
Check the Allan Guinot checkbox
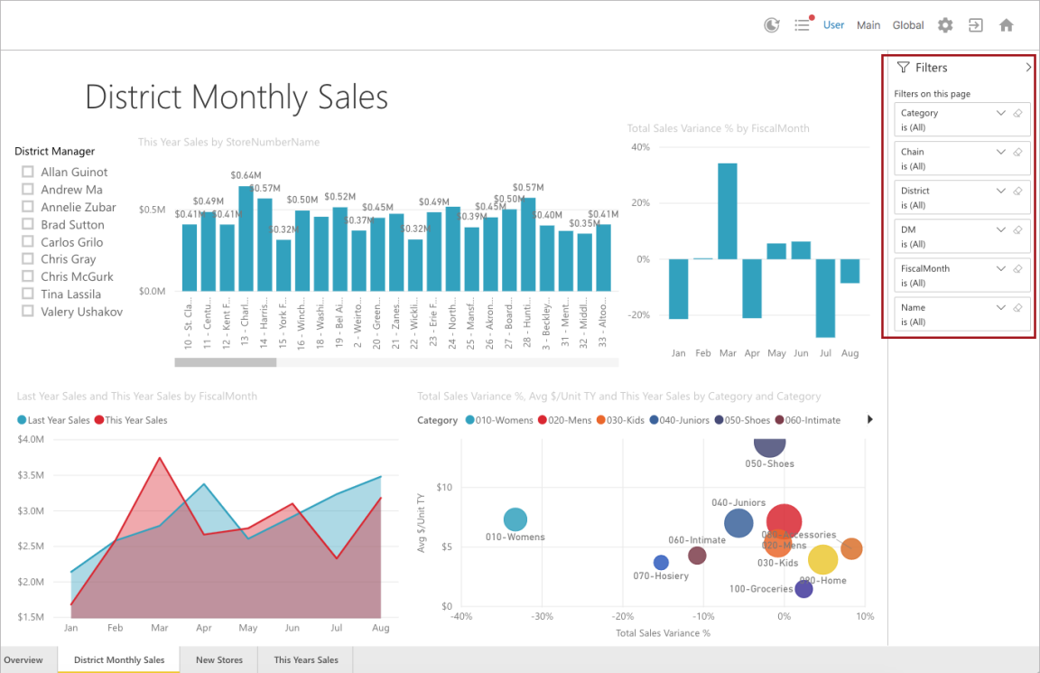(x=27, y=172)
